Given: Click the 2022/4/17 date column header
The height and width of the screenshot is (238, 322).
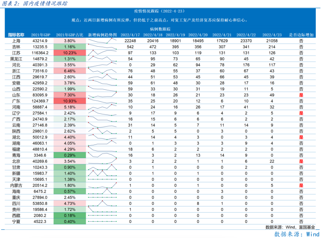Looking at the screenshot, I should [130, 35].
